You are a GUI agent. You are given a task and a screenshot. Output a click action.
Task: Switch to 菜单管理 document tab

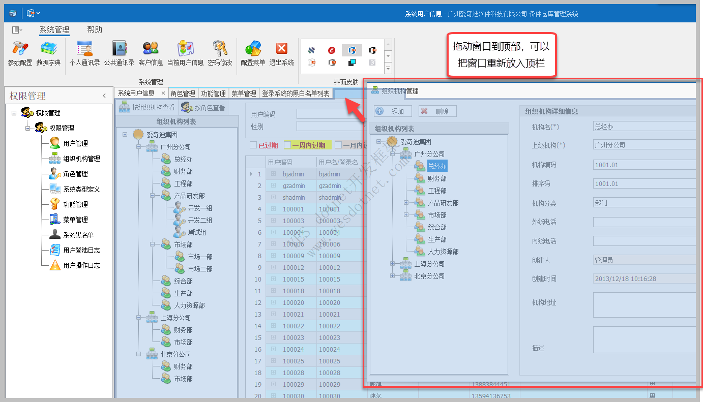tap(244, 94)
